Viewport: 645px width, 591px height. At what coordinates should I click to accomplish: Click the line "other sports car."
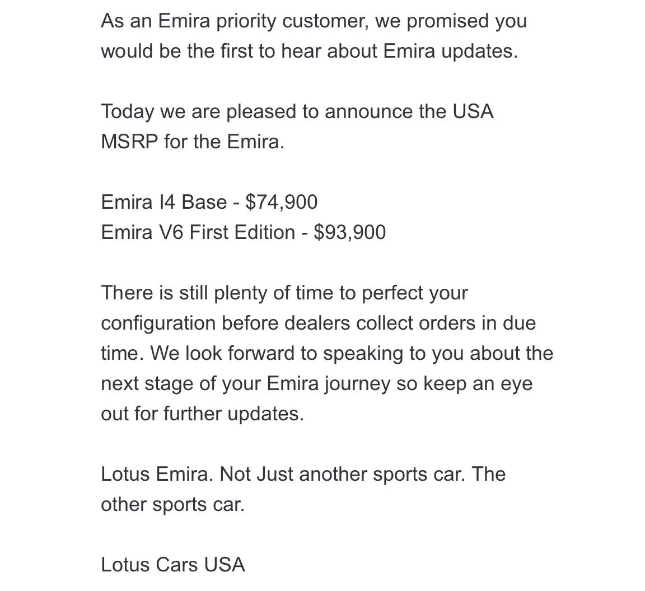[x=172, y=504]
